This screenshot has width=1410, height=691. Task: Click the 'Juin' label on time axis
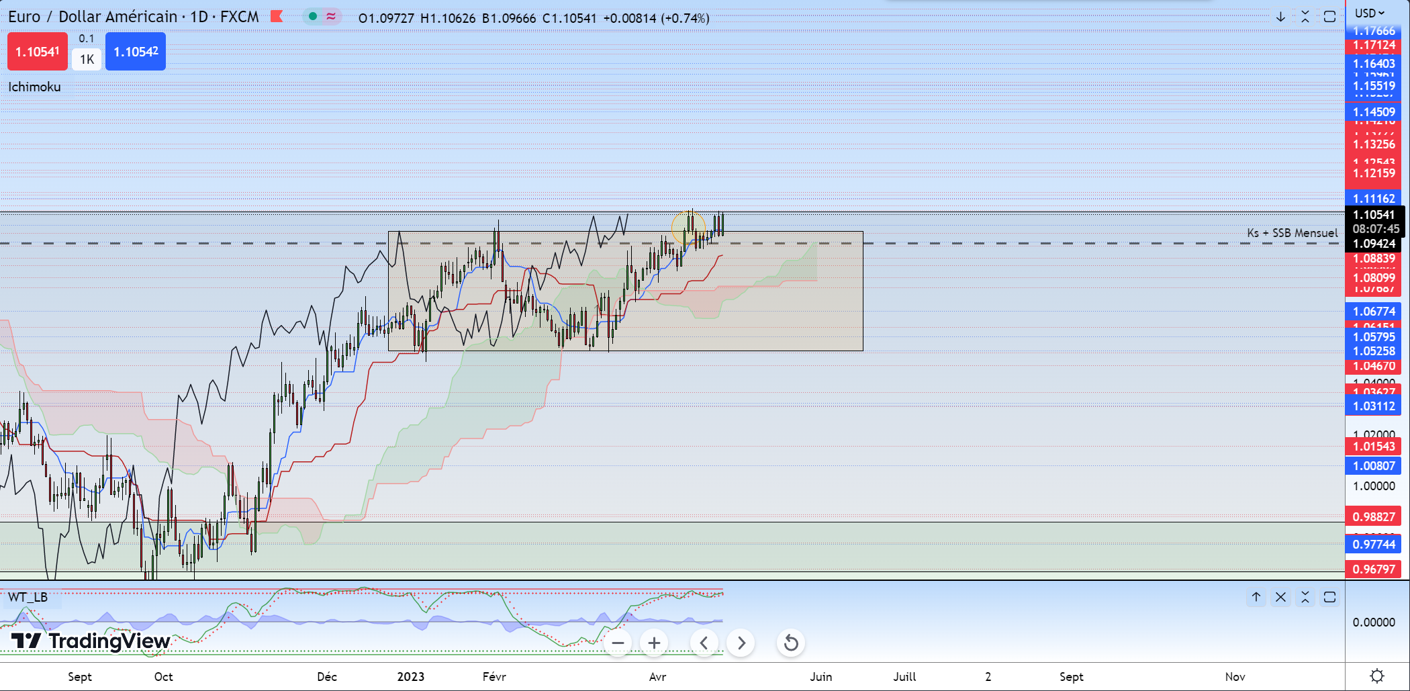821,677
